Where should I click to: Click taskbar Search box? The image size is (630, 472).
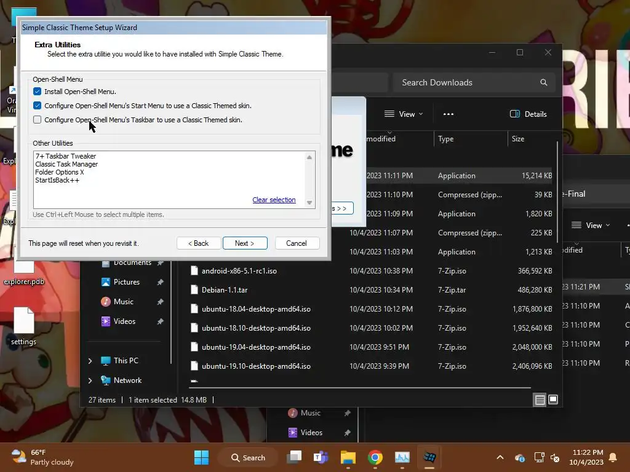pos(249,457)
